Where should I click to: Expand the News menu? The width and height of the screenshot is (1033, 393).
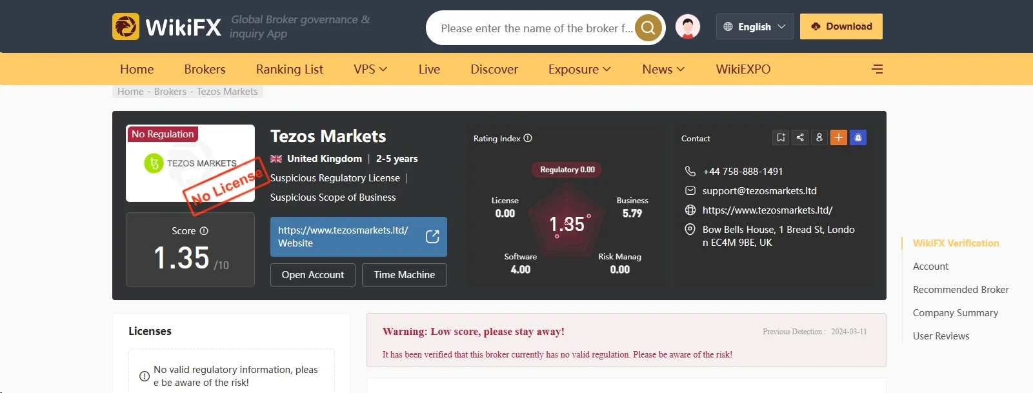click(663, 69)
